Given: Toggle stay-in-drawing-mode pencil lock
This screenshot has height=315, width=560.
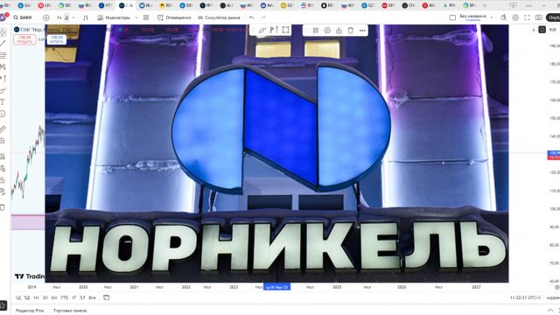Looking at the screenshot, I should tap(3, 168).
